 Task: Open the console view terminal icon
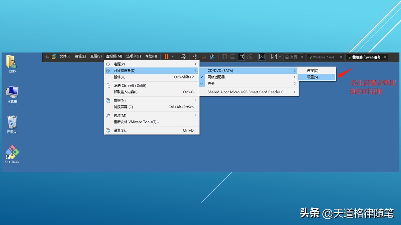(262, 57)
